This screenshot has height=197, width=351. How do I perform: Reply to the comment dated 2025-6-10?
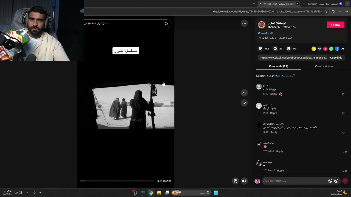(x=280, y=170)
